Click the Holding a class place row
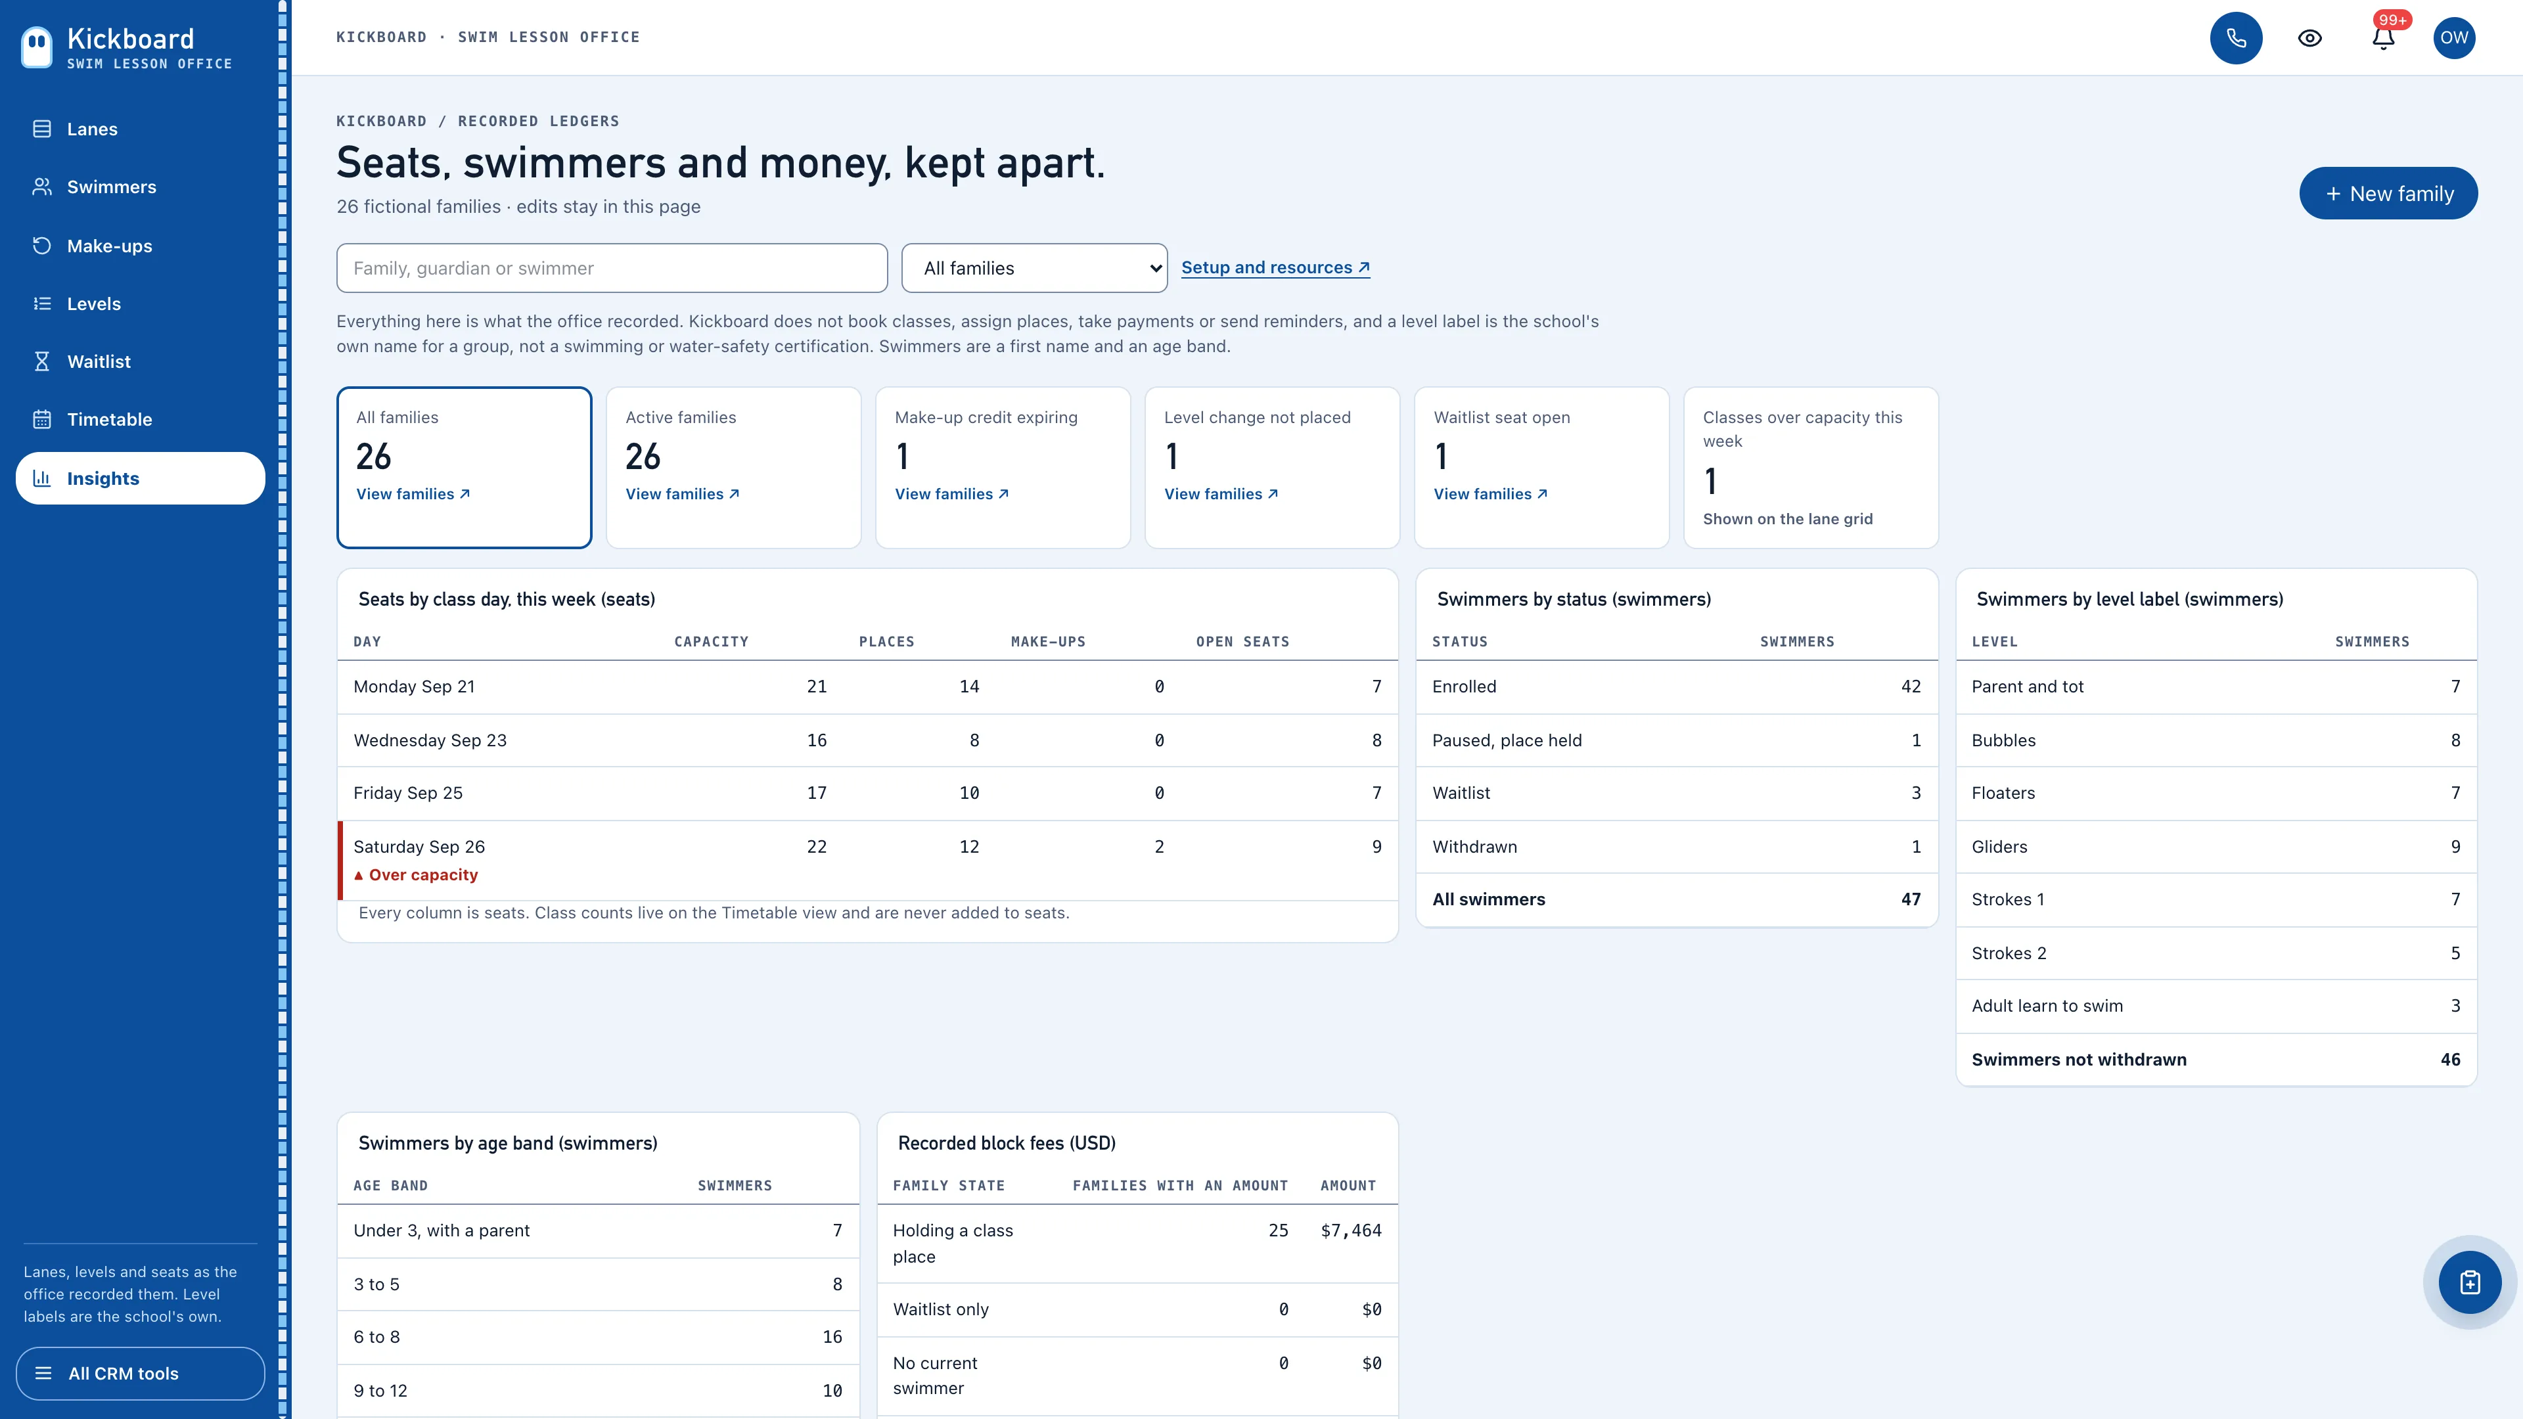Image resolution: width=2523 pixels, height=1419 pixels. click(x=1137, y=1244)
